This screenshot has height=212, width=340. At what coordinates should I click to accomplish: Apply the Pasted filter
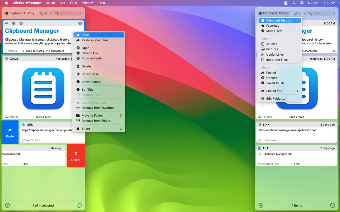279,73
